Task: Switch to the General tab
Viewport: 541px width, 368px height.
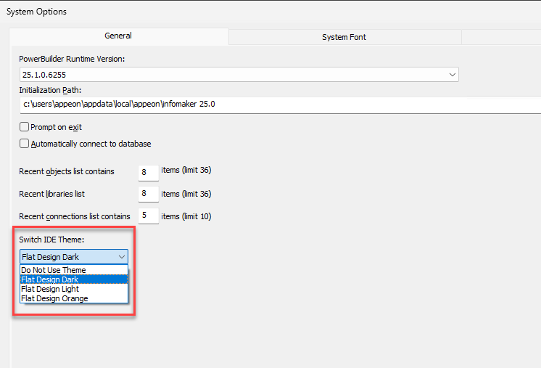Action: (x=118, y=36)
